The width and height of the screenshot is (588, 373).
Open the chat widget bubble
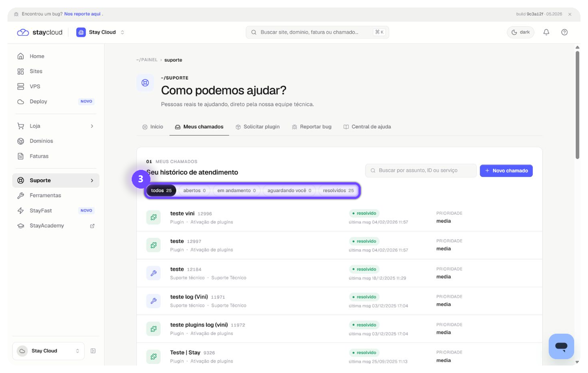tap(561, 346)
